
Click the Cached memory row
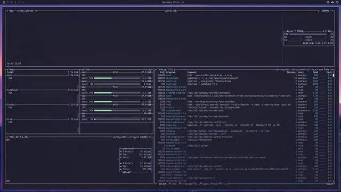pos(43,105)
